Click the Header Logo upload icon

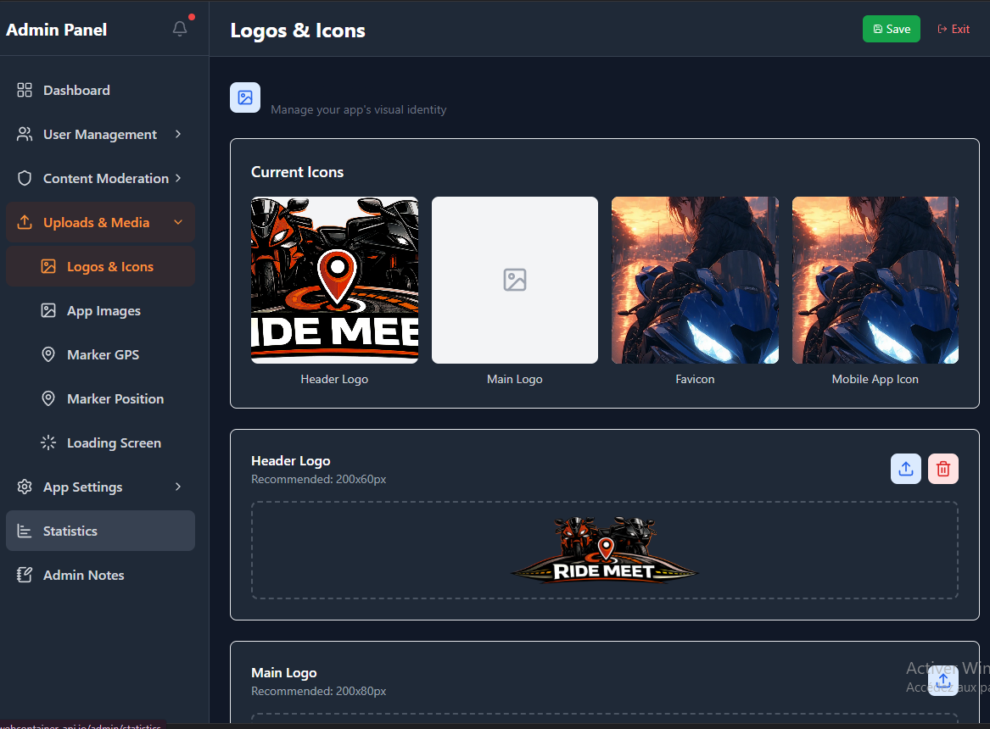[905, 469]
